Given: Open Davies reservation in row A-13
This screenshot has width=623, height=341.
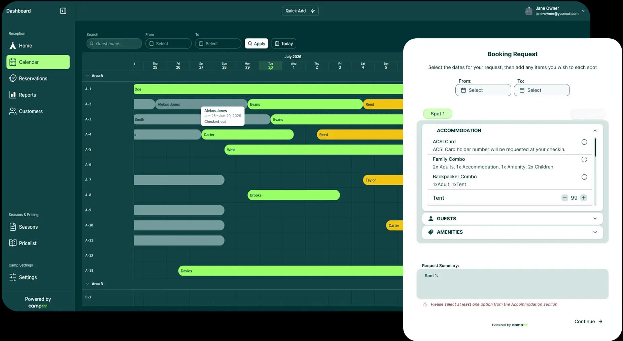Looking at the screenshot, I should pyautogui.click(x=290, y=271).
